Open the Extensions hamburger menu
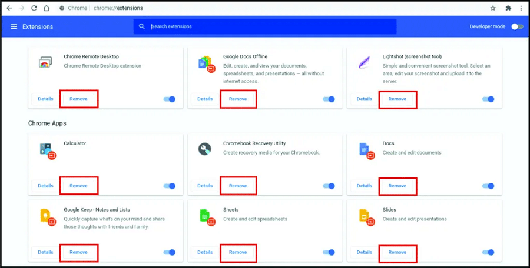This screenshot has height=268, width=530. click(x=14, y=26)
